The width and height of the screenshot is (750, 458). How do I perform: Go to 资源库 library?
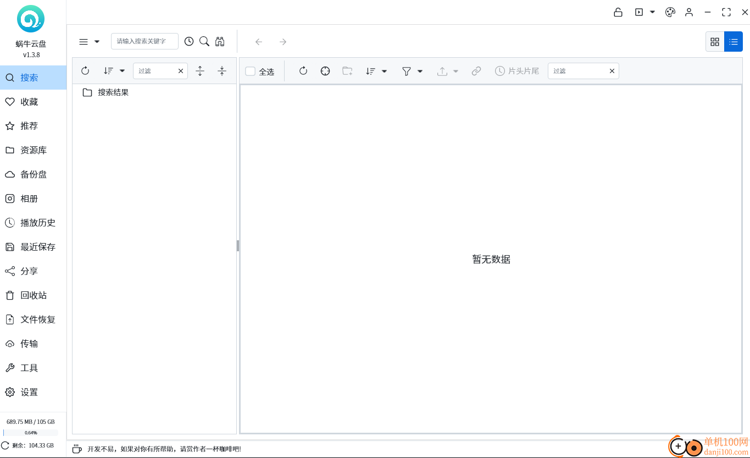point(33,150)
